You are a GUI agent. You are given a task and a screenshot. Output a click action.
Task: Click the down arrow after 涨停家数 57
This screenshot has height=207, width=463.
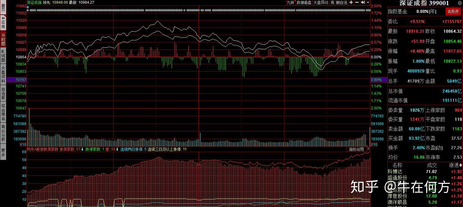pyautogui.click(x=82, y=149)
